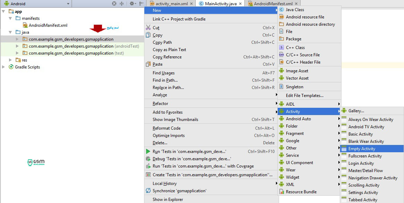This screenshot has width=404, height=203.
Task: Select Resource Bundle icon
Action: pyautogui.click(x=281, y=192)
